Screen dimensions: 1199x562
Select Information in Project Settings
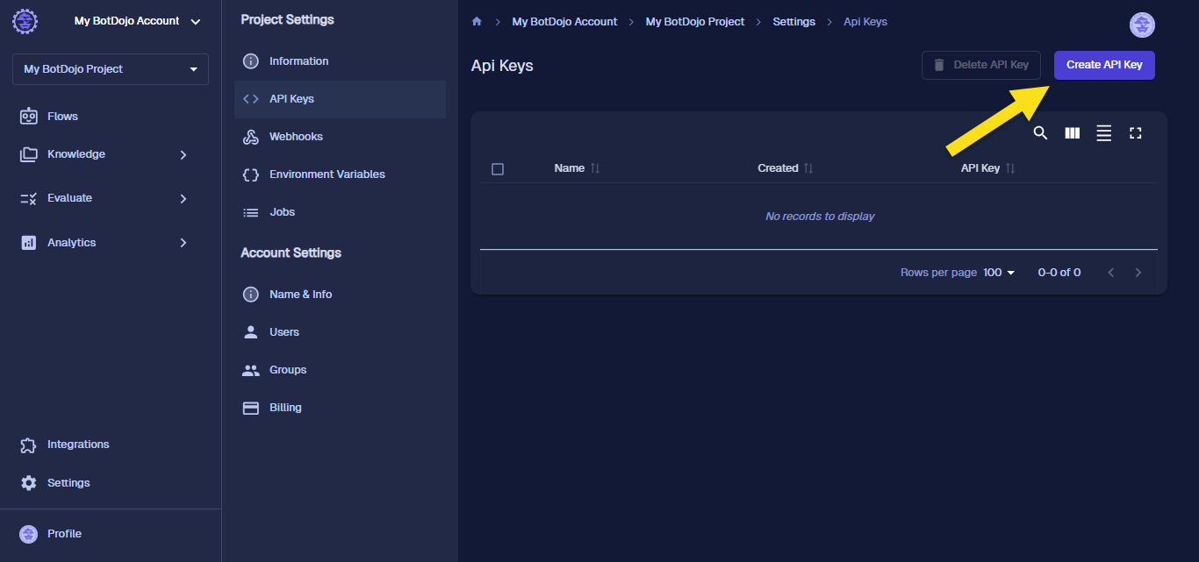click(341, 61)
